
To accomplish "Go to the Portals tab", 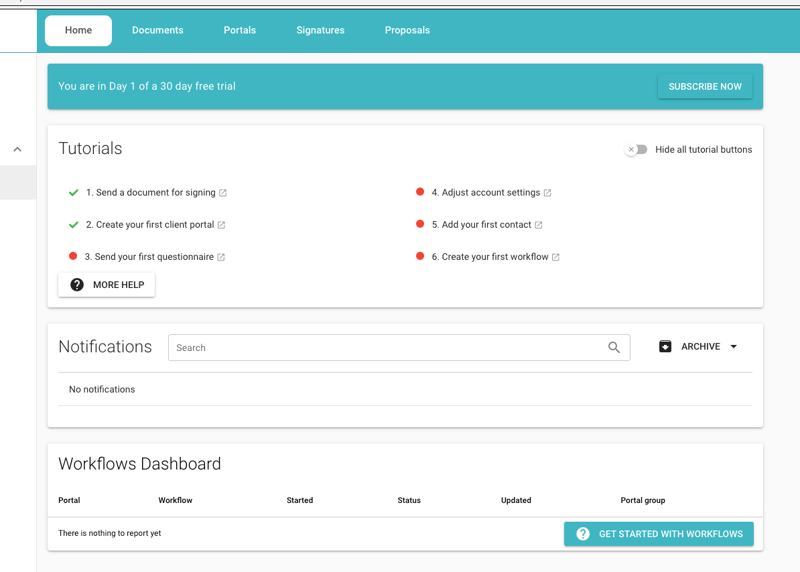I will (240, 31).
